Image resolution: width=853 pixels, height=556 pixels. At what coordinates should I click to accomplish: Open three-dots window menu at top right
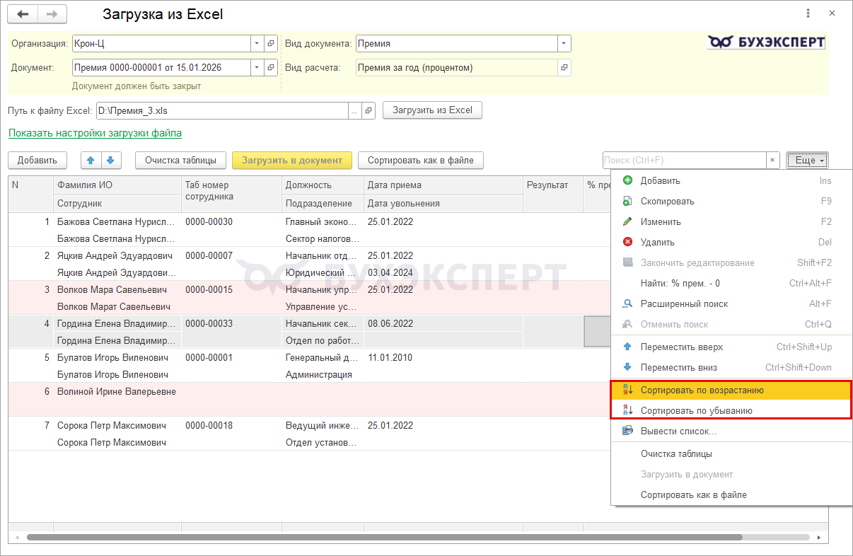[808, 14]
